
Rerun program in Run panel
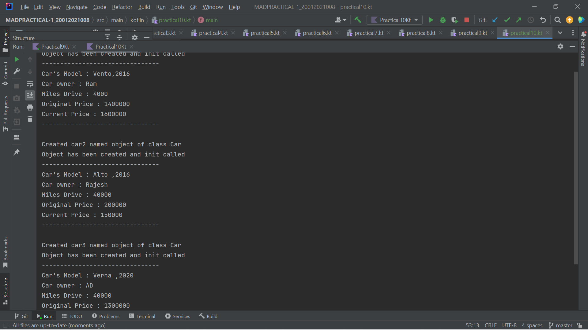(x=17, y=59)
